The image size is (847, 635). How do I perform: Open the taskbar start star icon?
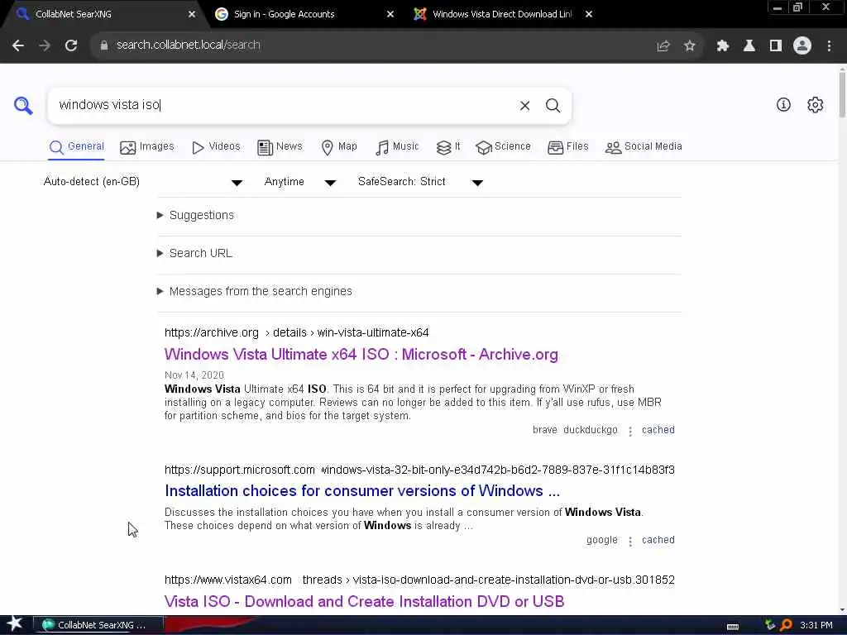(15, 625)
